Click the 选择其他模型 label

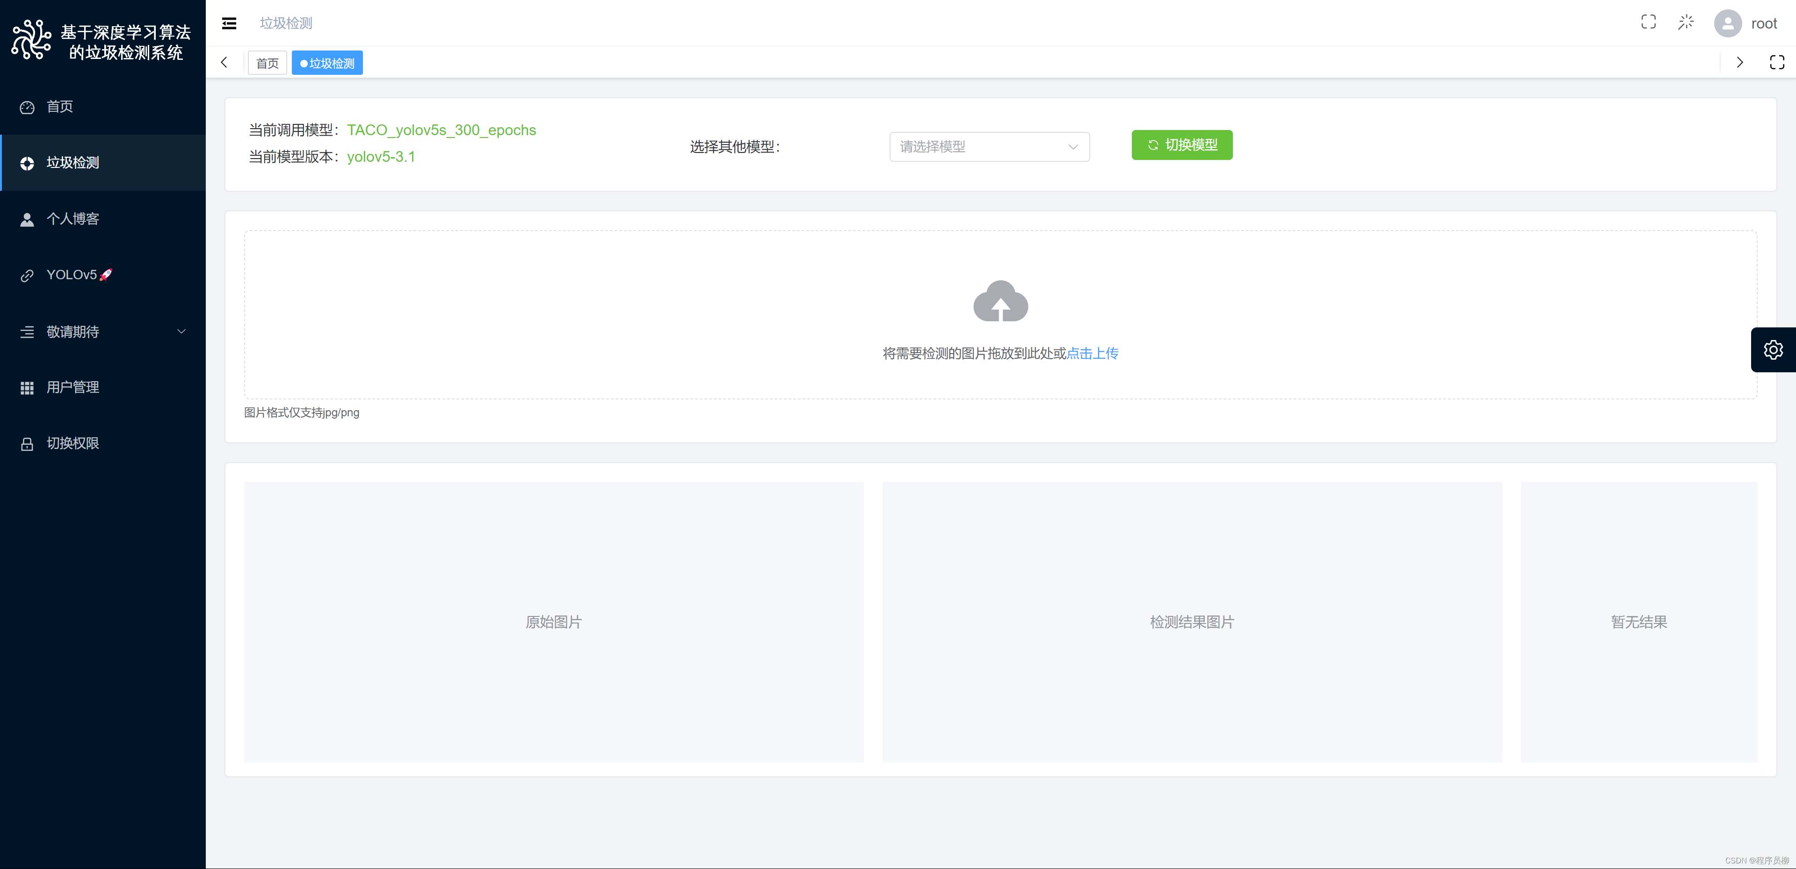735,146
